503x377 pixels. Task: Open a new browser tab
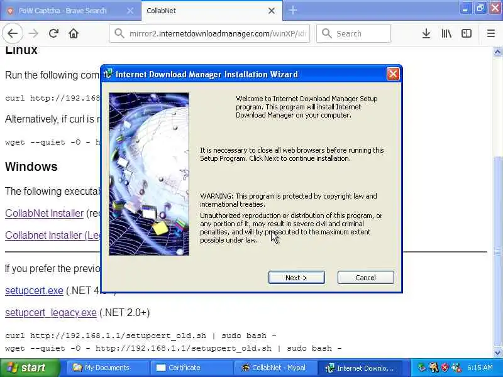click(x=292, y=10)
